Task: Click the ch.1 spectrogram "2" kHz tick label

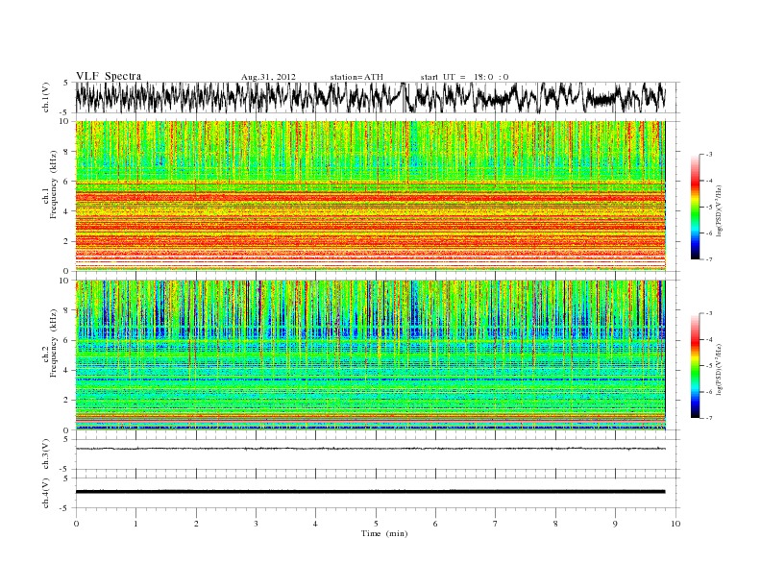Action: (x=66, y=241)
